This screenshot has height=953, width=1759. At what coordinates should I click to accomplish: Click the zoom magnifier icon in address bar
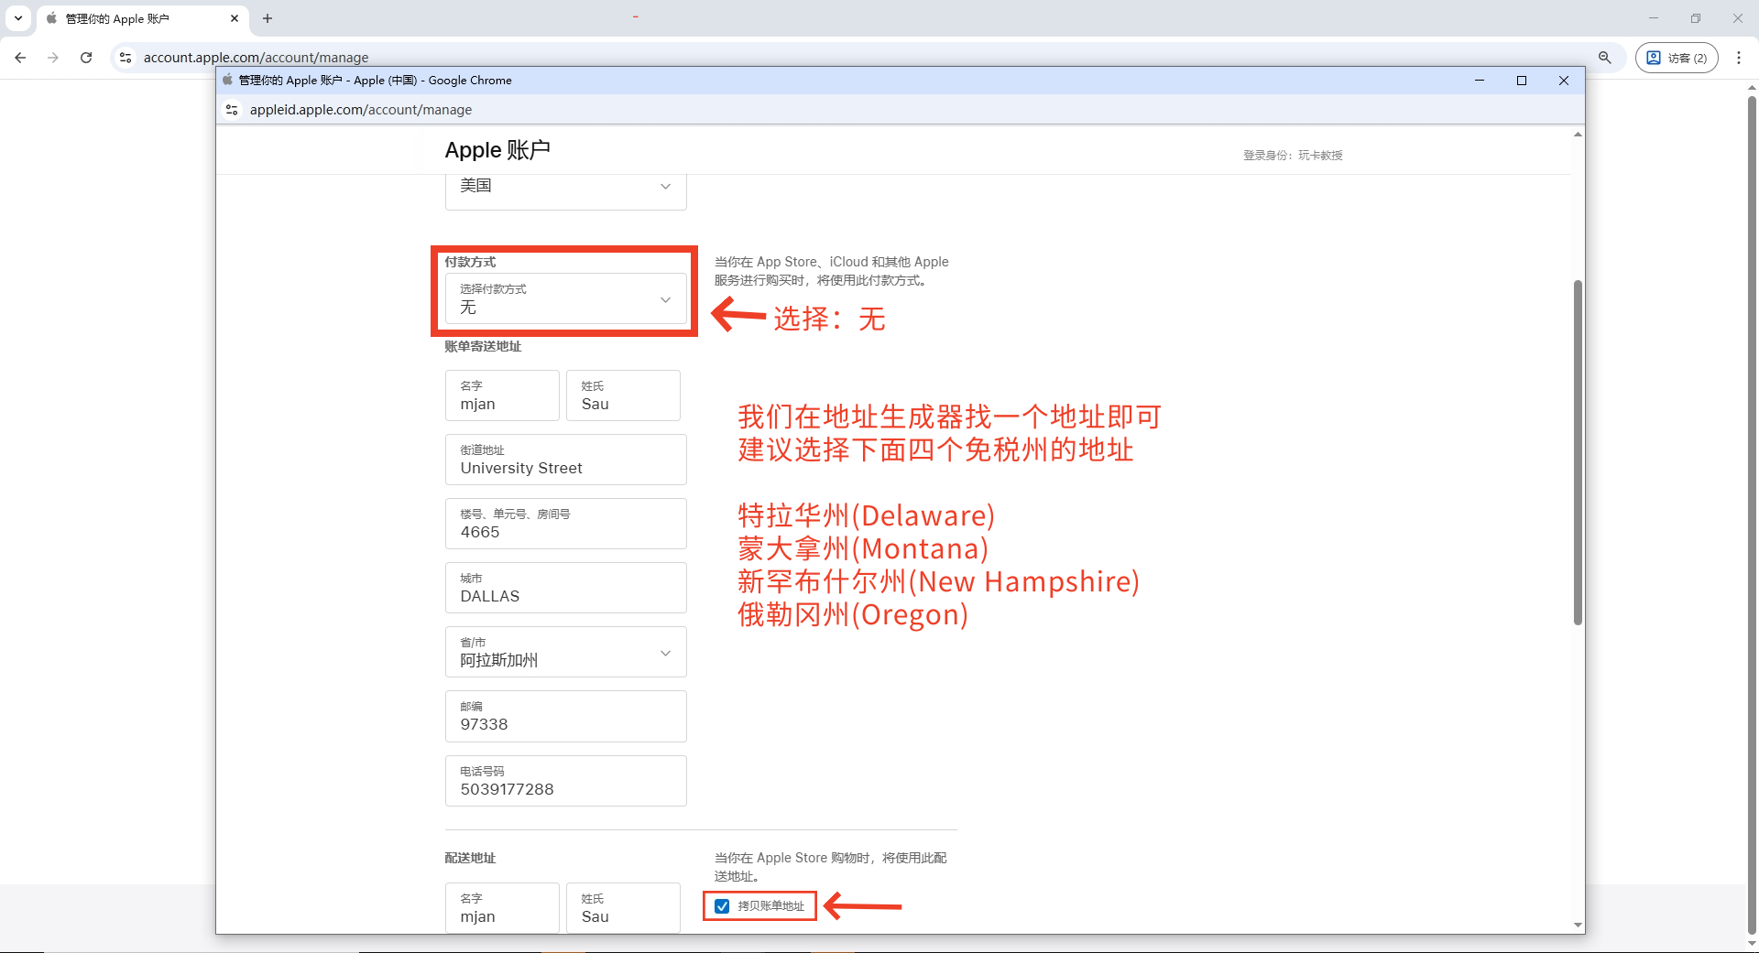click(x=1605, y=58)
